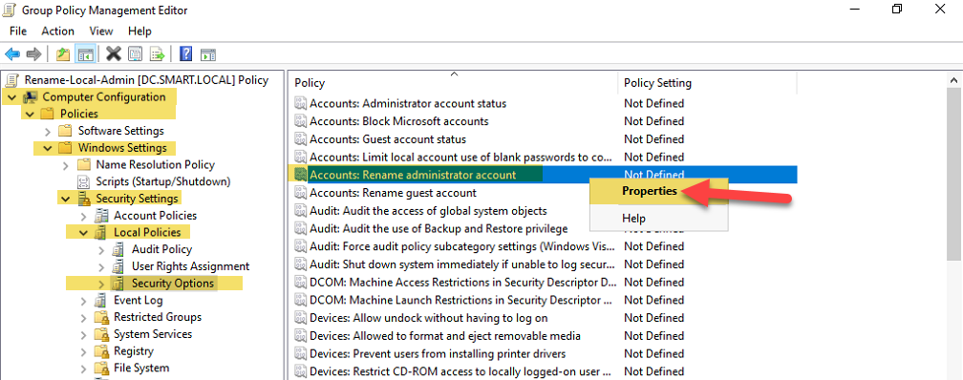Click the Registry folder icon

click(x=101, y=351)
